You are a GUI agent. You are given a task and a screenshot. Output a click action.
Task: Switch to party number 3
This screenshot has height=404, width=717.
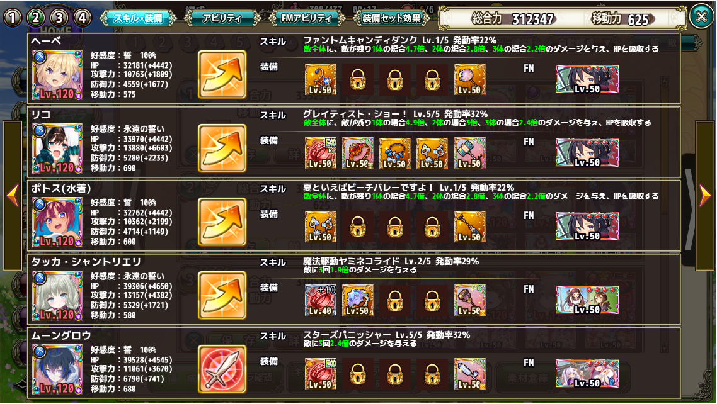[59, 18]
